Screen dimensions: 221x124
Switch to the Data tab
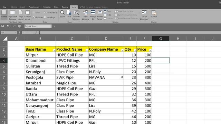(56, 7)
